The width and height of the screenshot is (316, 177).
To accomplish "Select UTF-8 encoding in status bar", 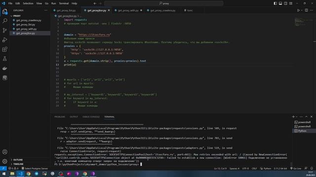I will (x=245, y=168).
